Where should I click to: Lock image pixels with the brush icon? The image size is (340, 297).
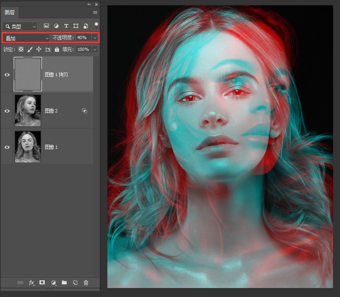tap(30, 49)
